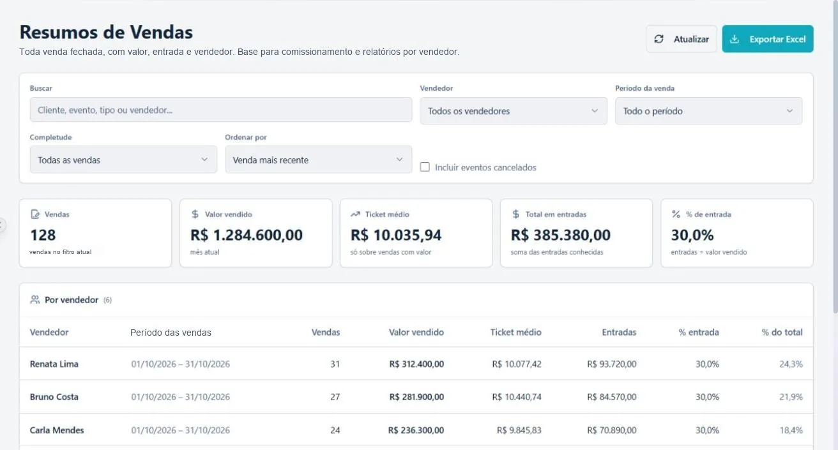Viewport: 838px width, 450px height.
Task: Click the Entradas column header
Action: pyautogui.click(x=620, y=332)
